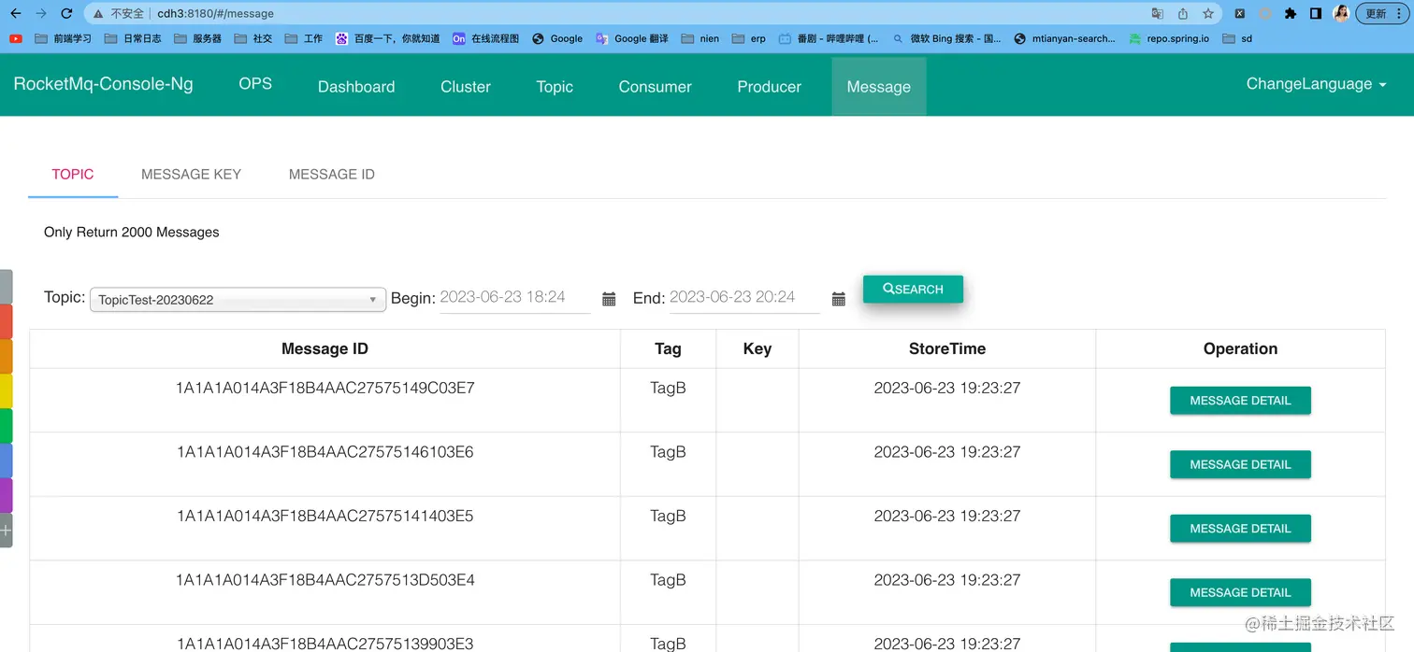Viewport: 1414px width, 652px height.
Task: Click the 更新 browser update button
Action: [1382, 14]
